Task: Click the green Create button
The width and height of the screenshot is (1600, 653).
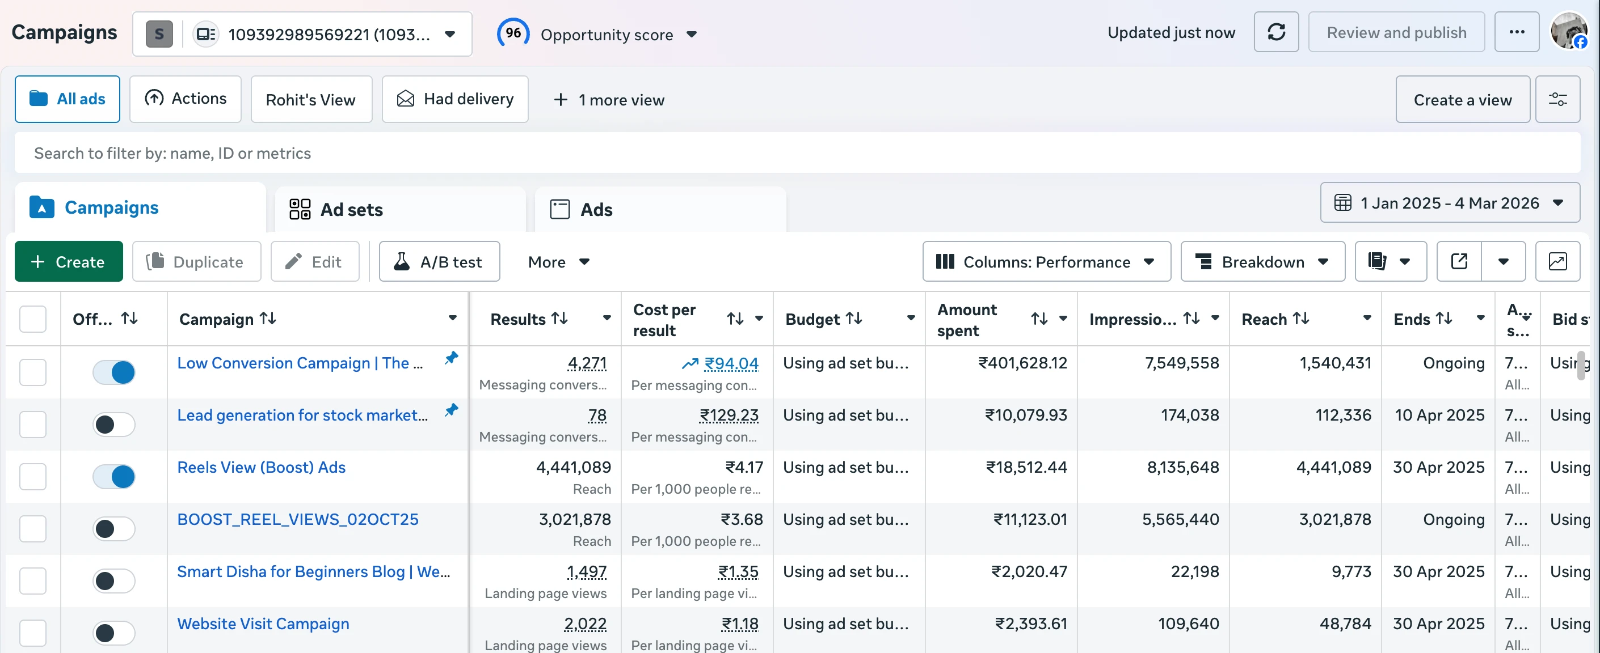Action: tap(68, 261)
